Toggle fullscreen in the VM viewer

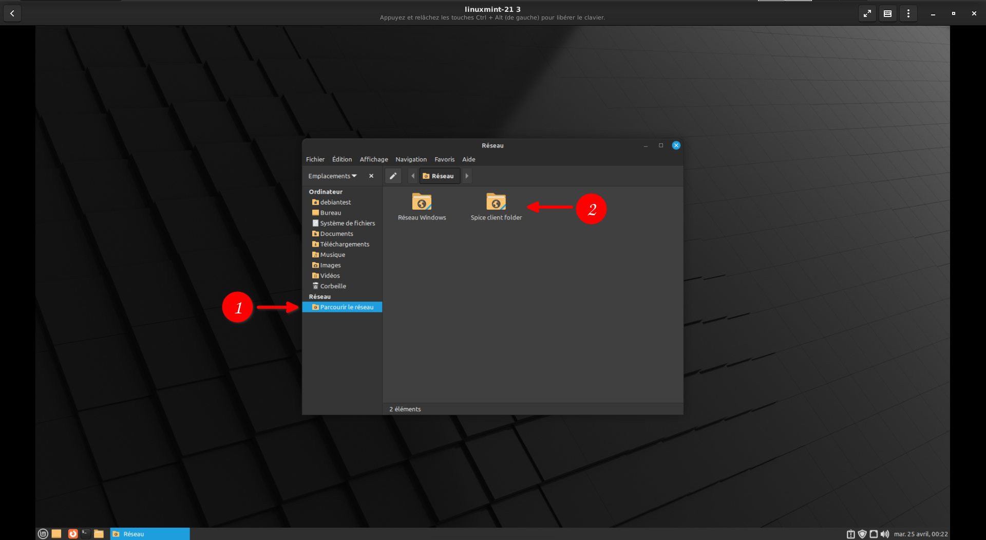coord(867,14)
